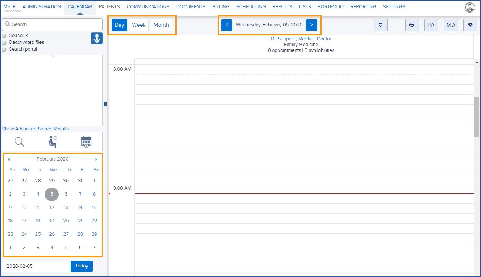Go to the previous month in mini calendar
481x277 pixels.
pyautogui.click(x=8, y=159)
